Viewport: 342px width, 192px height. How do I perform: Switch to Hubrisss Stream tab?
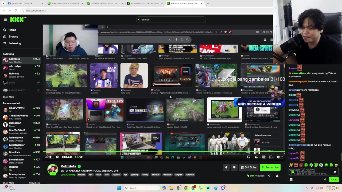coord(105,3)
